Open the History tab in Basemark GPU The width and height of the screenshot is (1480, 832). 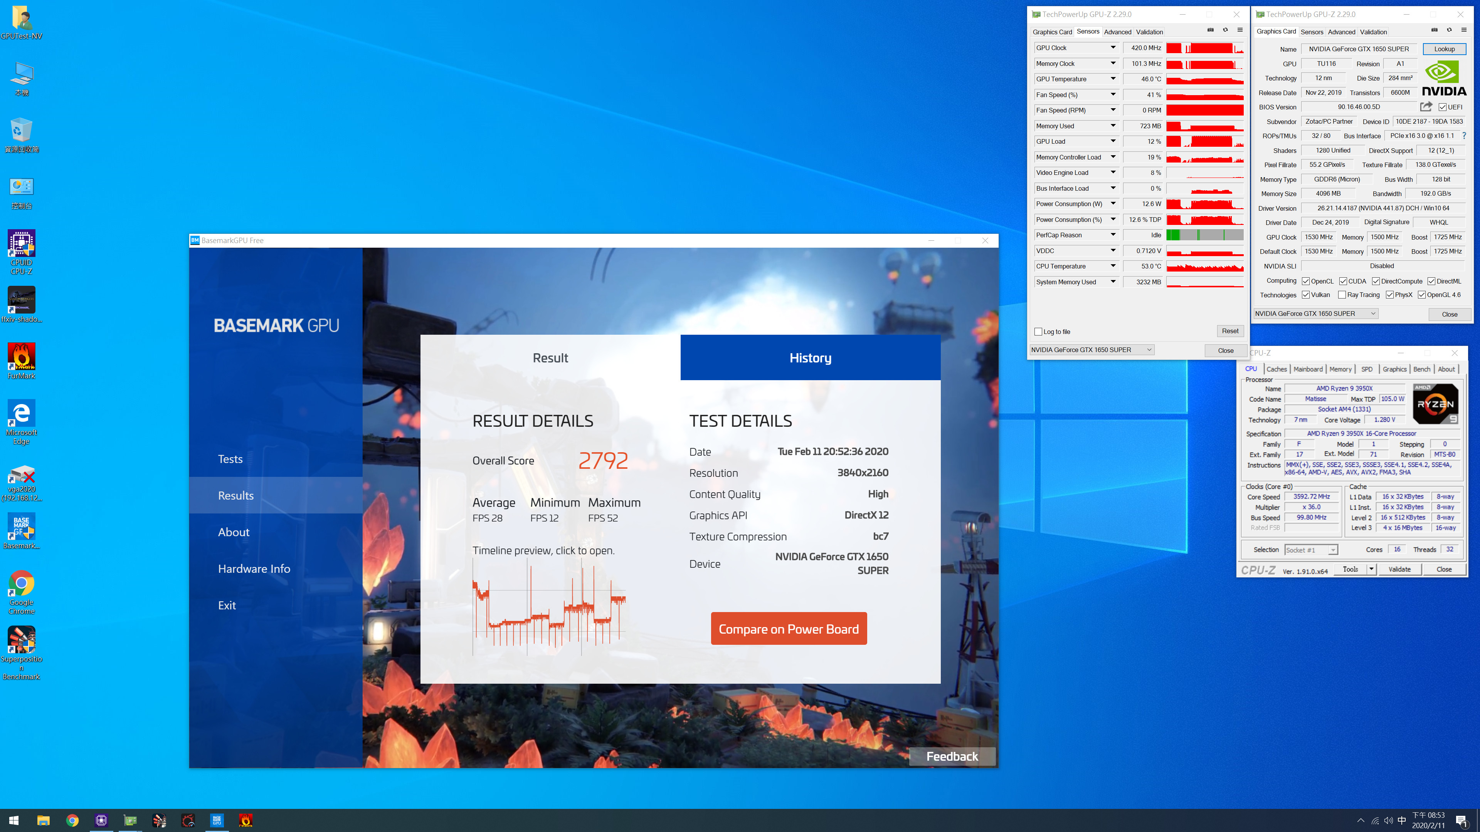[810, 358]
